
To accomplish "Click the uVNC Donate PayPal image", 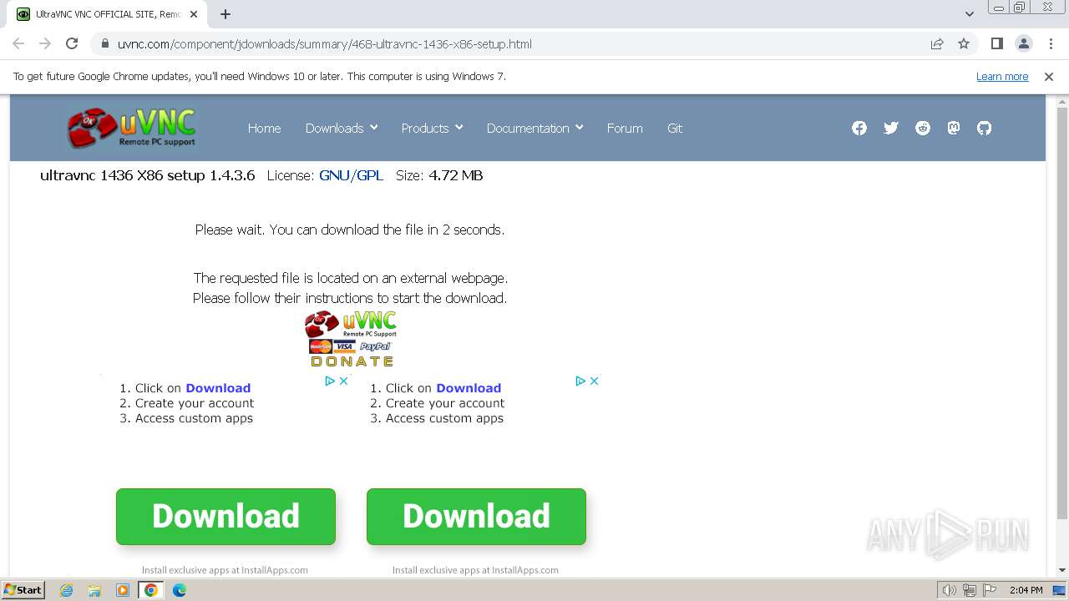I will [351, 339].
